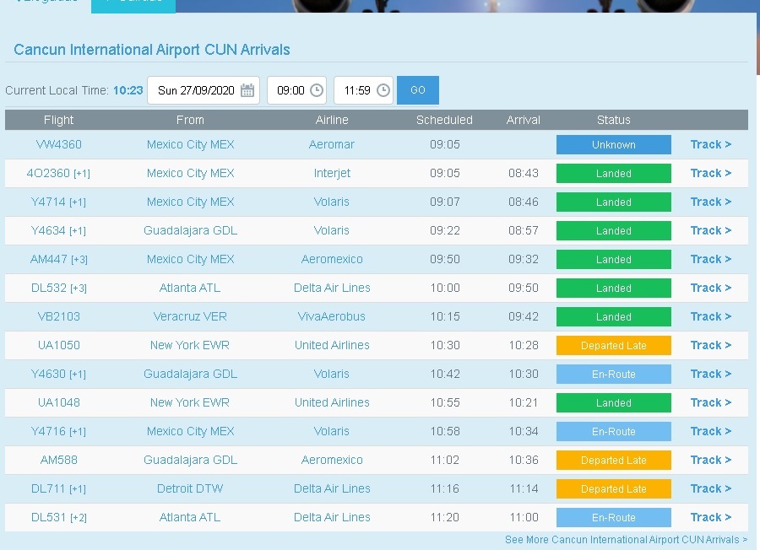The height and width of the screenshot is (550, 760).
Task: Open the calendar icon in date field
Action: [247, 90]
